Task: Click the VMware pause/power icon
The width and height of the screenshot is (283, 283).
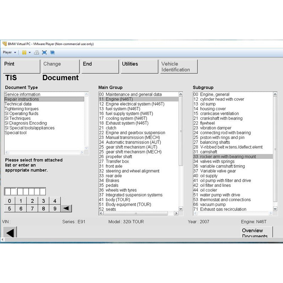Action: pyautogui.click(x=24, y=52)
